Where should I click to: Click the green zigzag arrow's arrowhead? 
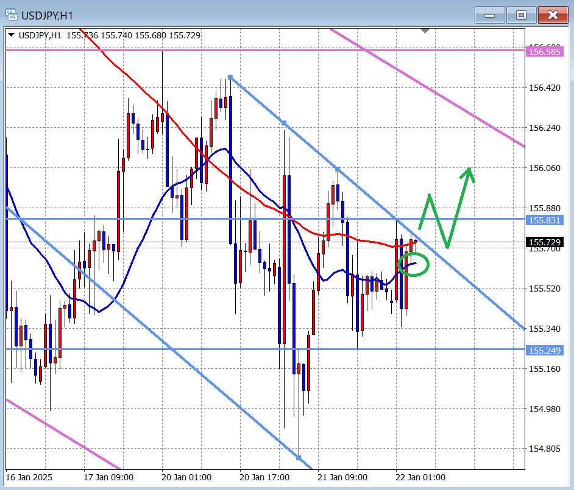tap(468, 173)
